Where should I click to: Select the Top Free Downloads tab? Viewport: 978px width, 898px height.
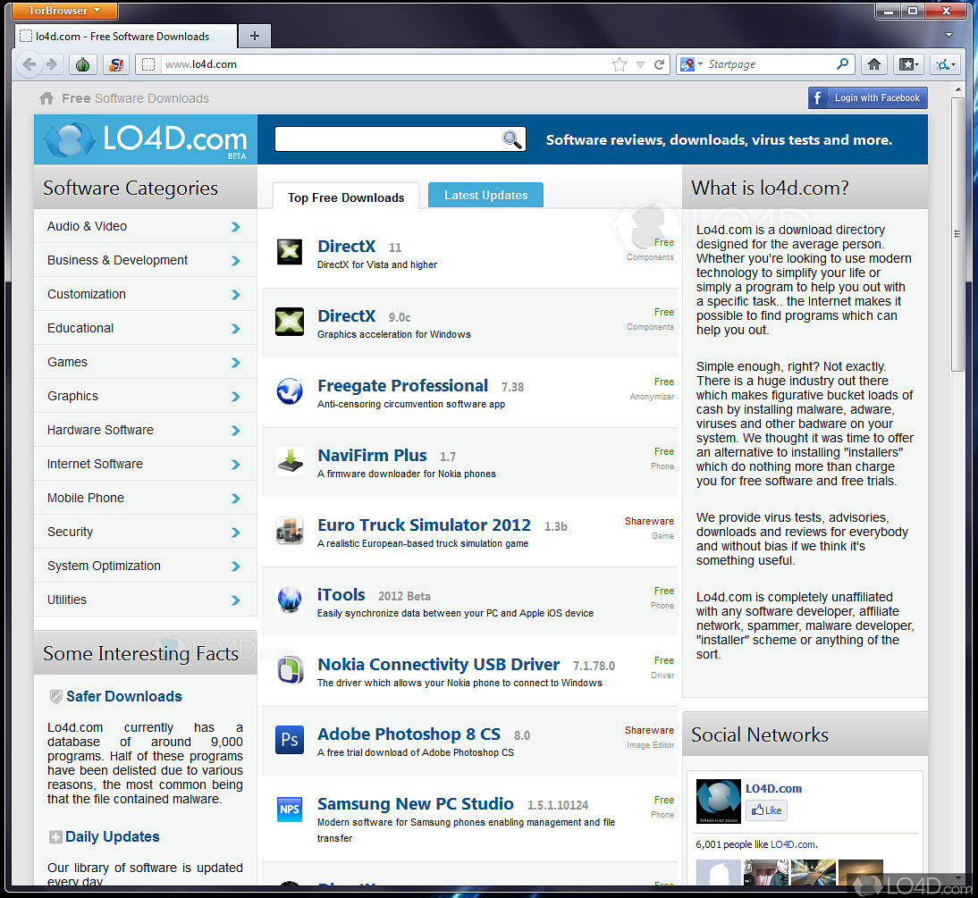[346, 197]
